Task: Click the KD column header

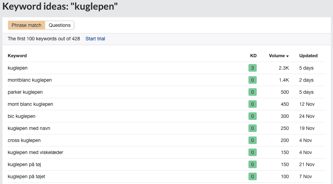Action: (253, 56)
